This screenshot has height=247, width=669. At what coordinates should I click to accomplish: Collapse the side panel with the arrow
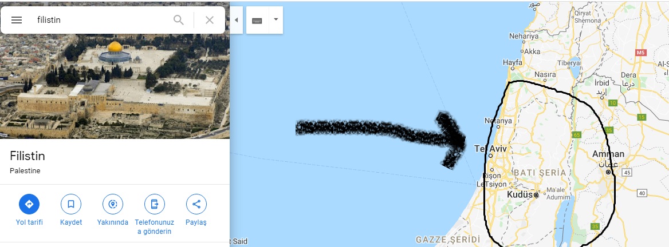point(237,20)
